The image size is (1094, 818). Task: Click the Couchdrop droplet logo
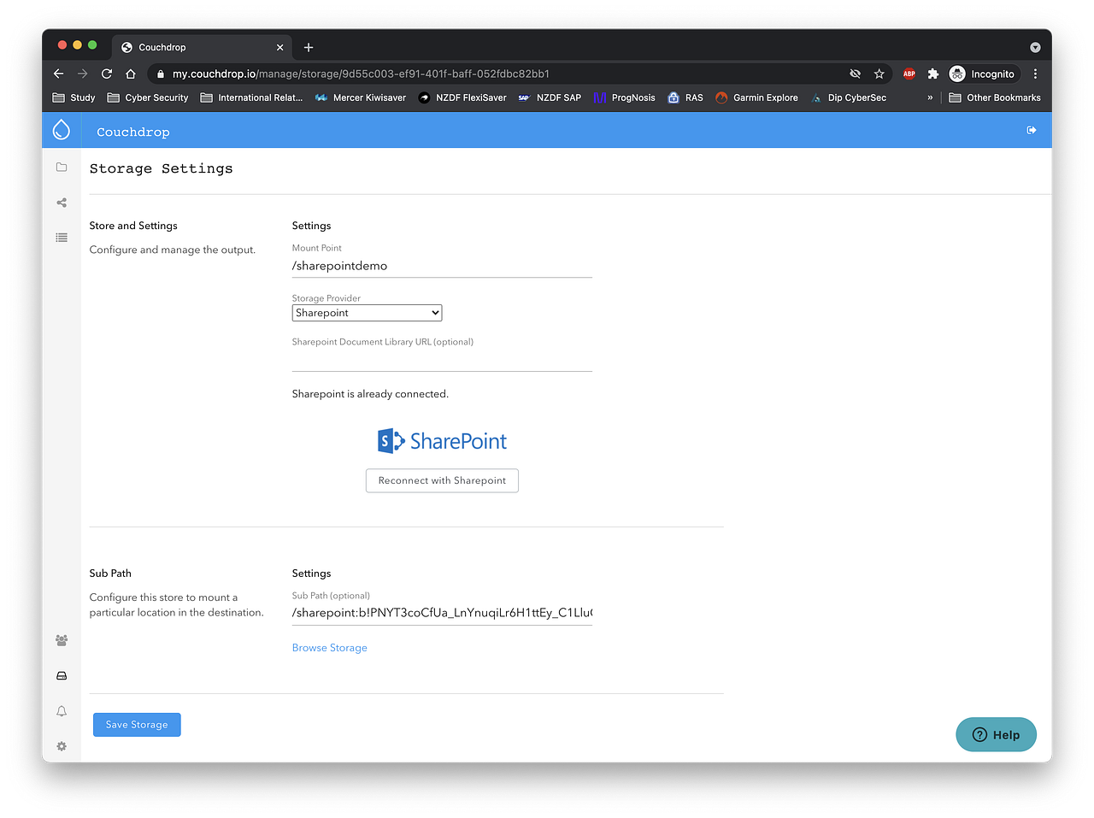click(61, 129)
